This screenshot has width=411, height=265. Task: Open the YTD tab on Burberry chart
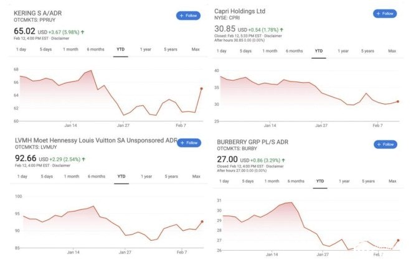click(x=319, y=181)
